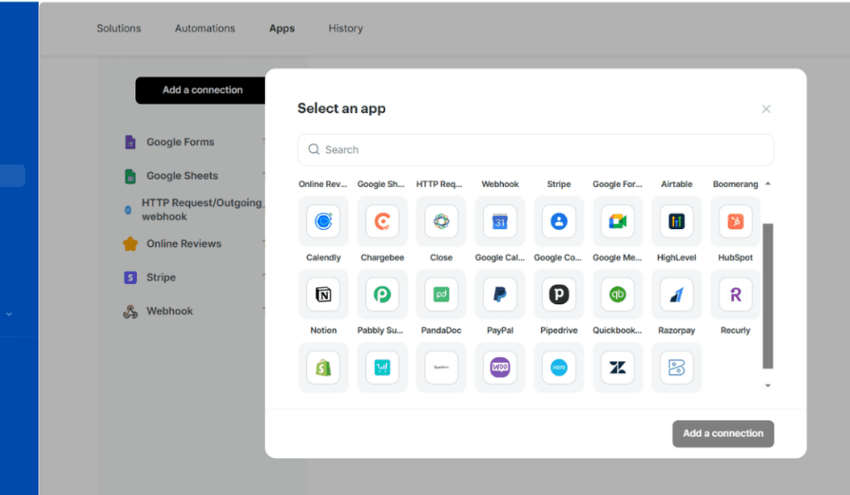
Task: Click the gray Add a connection button
Action: (723, 434)
